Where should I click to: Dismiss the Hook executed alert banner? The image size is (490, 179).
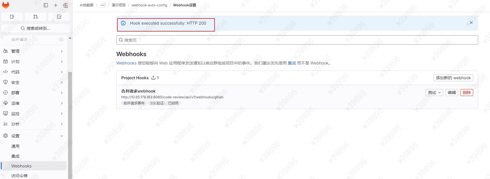pos(471,23)
